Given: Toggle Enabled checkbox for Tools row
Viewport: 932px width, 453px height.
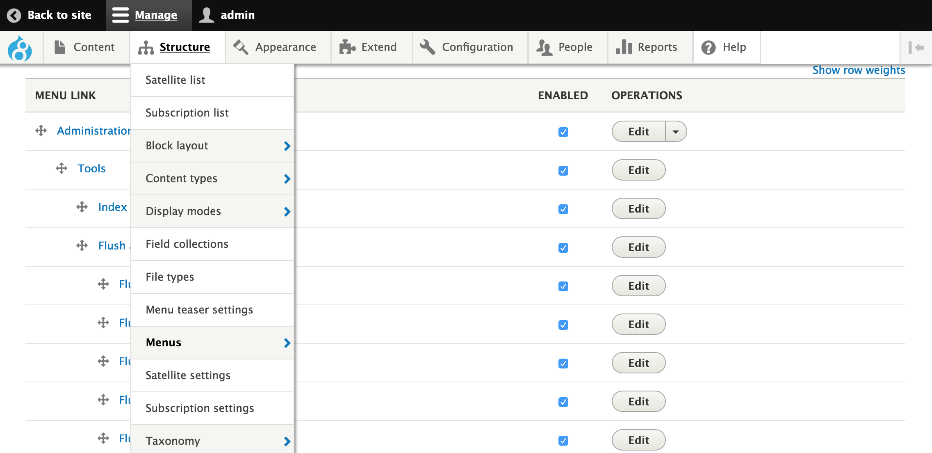Looking at the screenshot, I should tap(563, 171).
